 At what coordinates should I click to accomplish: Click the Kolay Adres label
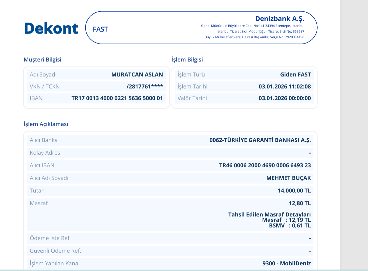(x=45, y=153)
